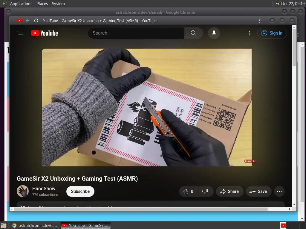Open the System menu
This screenshot has height=229, width=306.
(x=58, y=4)
